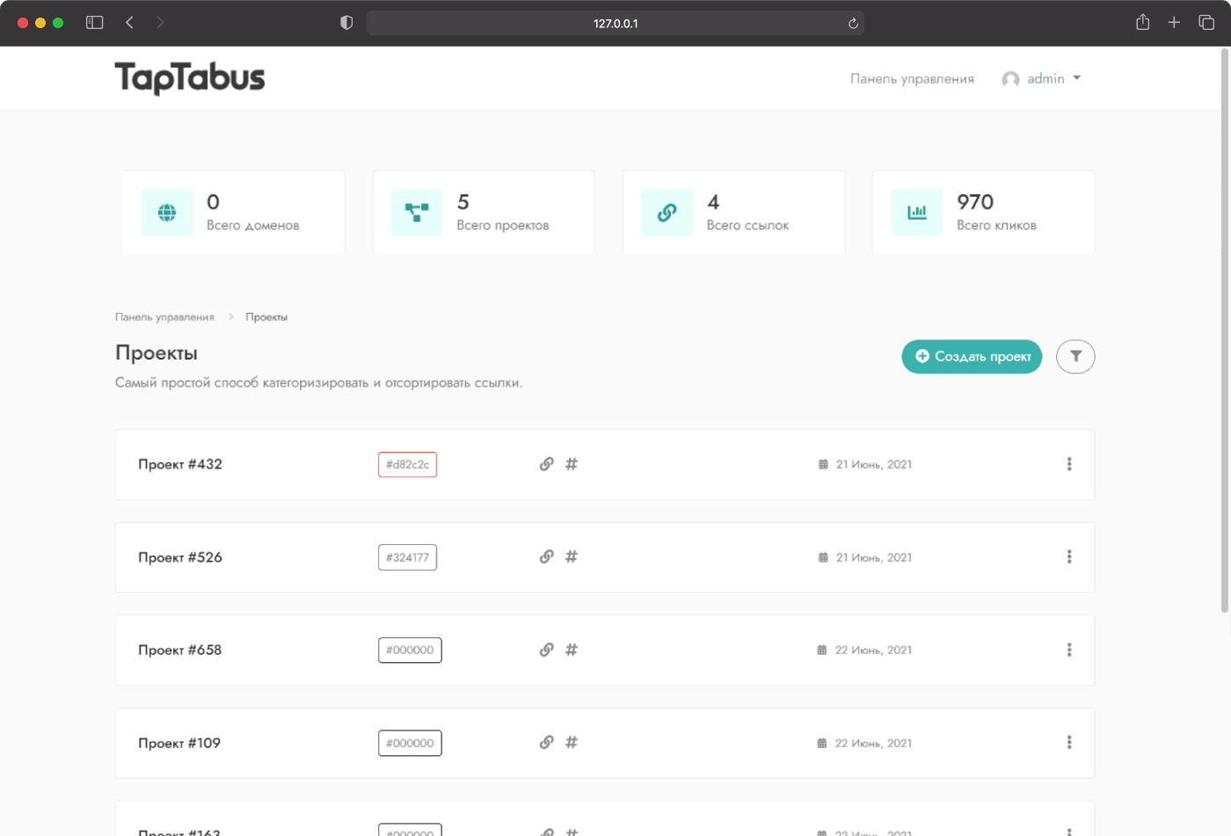Click the projects tree icon card
The height and width of the screenshot is (836, 1231).
point(417,212)
